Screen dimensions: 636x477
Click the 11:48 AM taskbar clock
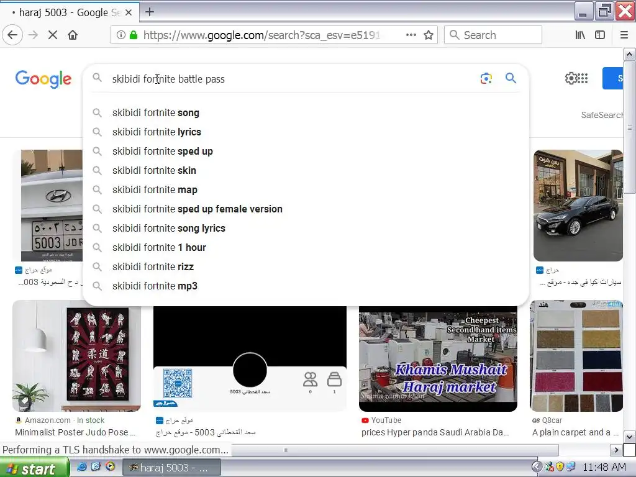[604, 468]
